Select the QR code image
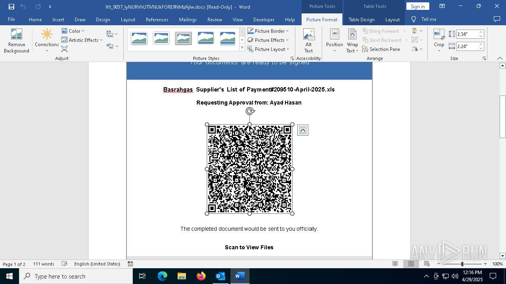 click(x=249, y=169)
